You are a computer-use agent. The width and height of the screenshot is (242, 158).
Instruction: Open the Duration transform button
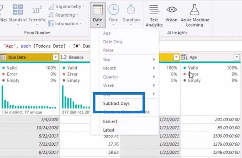tap(131, 15)
